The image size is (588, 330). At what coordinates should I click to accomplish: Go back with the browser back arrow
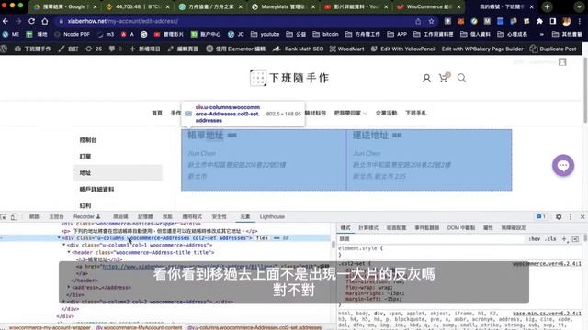tap(6, 21)
